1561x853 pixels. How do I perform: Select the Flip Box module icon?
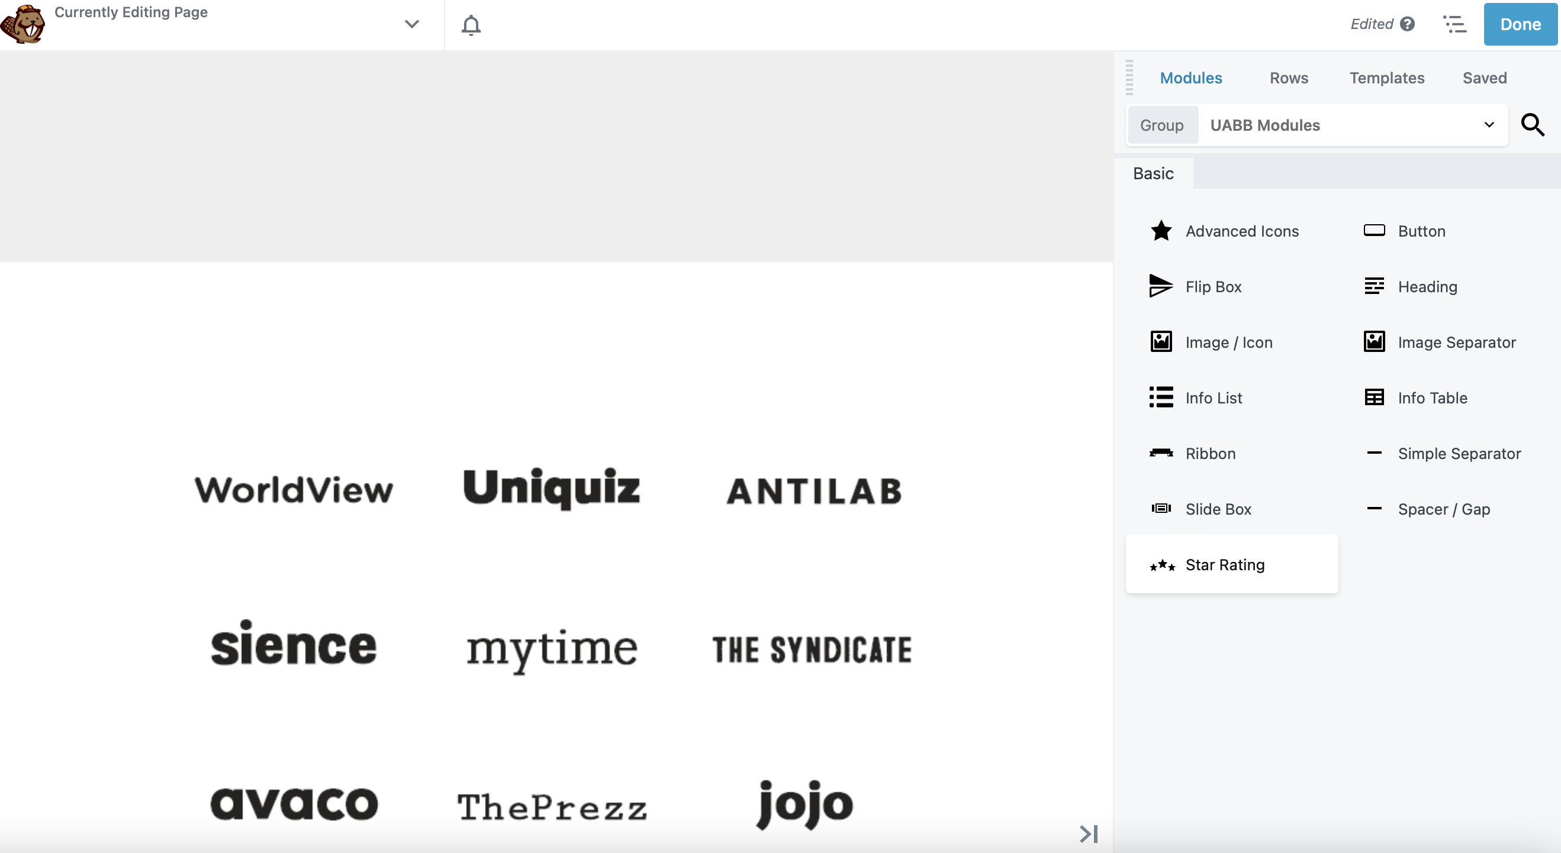[x=1160, y=286]
